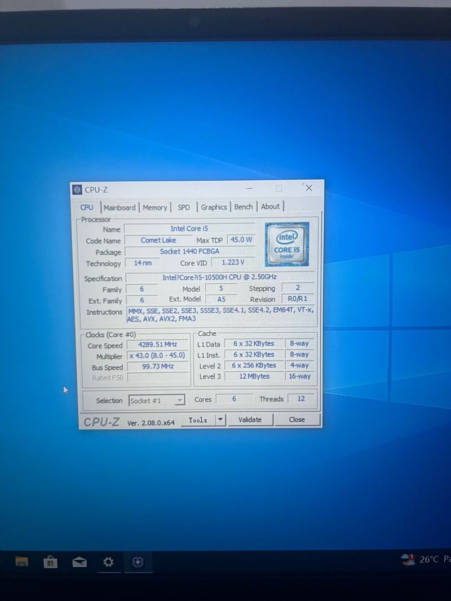Open the Mail app taskbar icon
The height and width of the screenshot is (601, 451).
(x=79, y=562)
